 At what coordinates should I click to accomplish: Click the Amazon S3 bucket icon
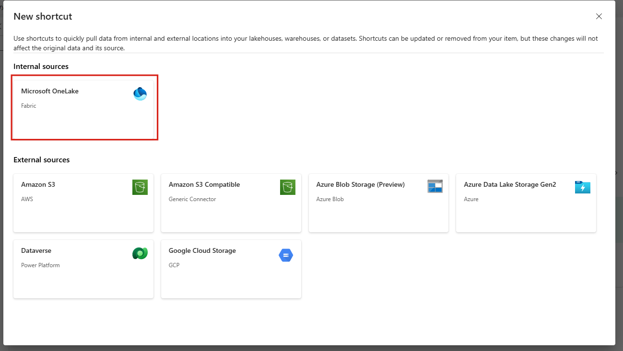coord(140,187)
